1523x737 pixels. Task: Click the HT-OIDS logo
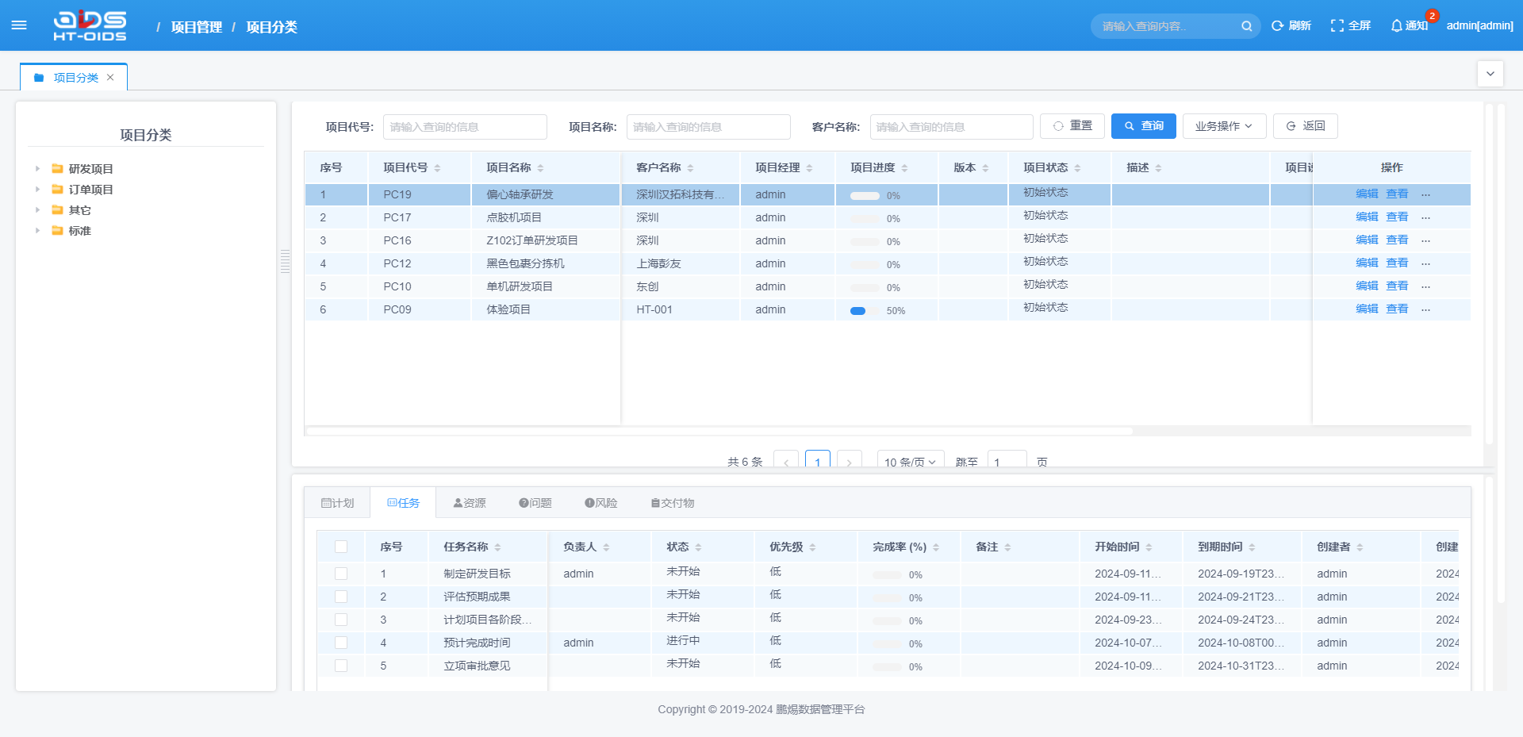point(90,25)
